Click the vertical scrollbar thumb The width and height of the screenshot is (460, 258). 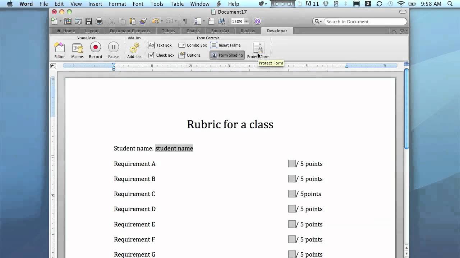click(406, 108)
